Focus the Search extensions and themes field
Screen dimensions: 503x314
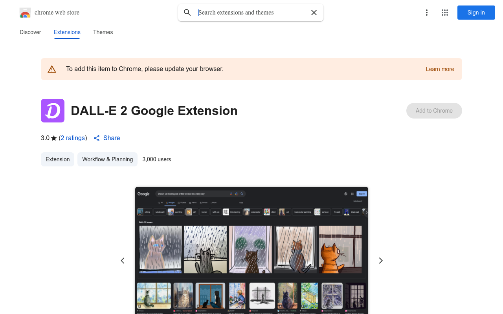pyautogui.click(x=251, y=13)
